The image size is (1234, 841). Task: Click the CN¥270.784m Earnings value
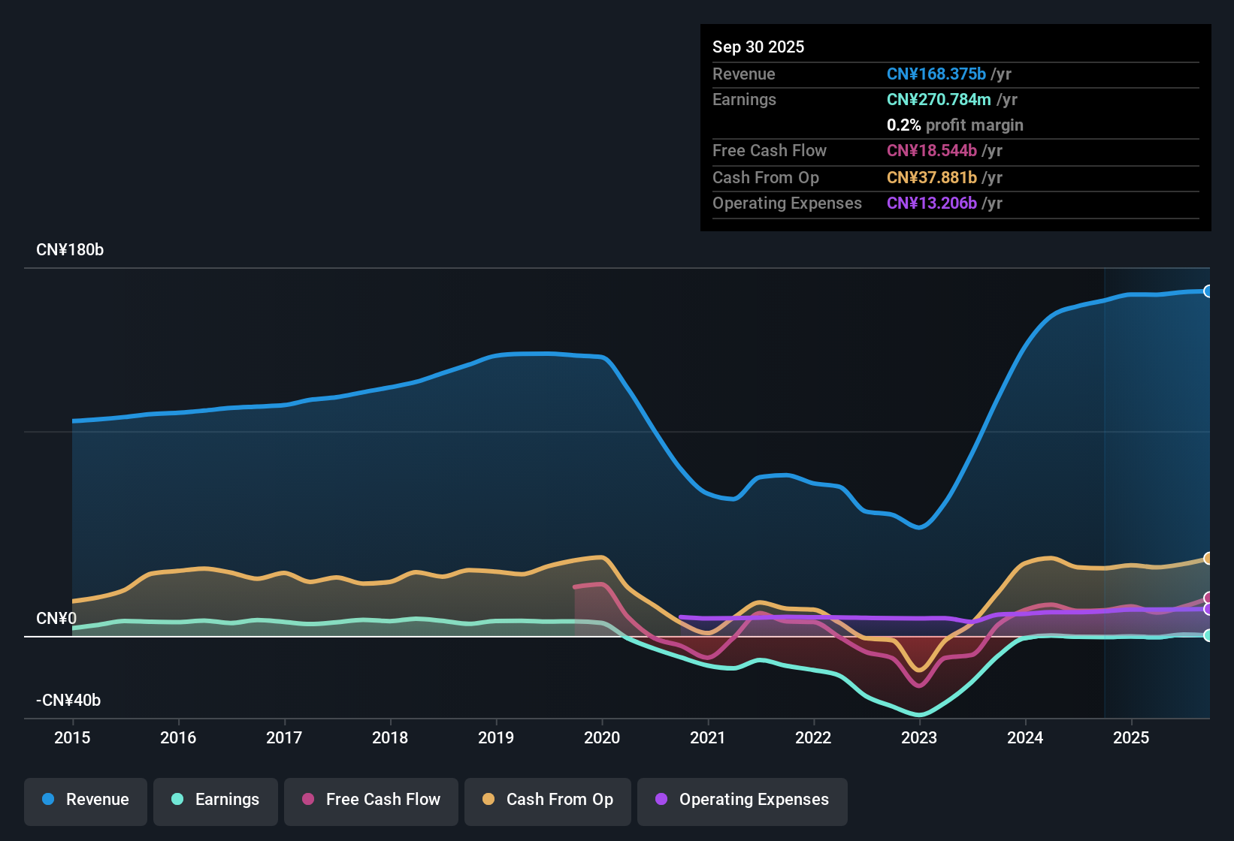click(x=939, y=99)
